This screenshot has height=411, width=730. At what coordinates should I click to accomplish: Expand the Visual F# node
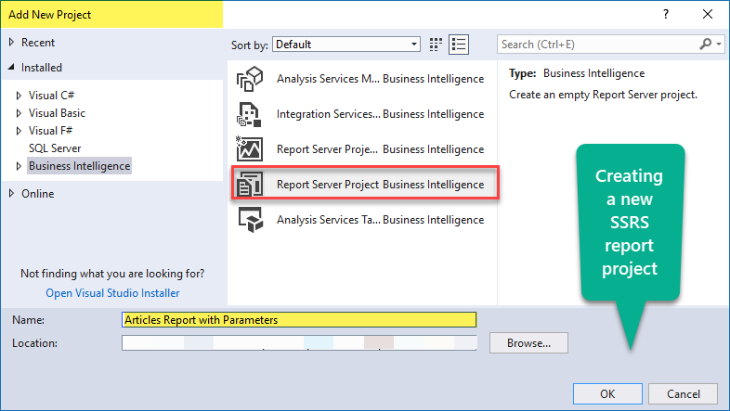(x=19, y=131)
